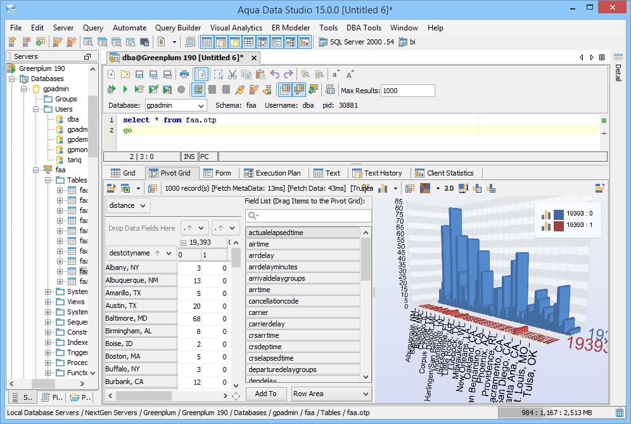Expand the Views tree node

48,302
